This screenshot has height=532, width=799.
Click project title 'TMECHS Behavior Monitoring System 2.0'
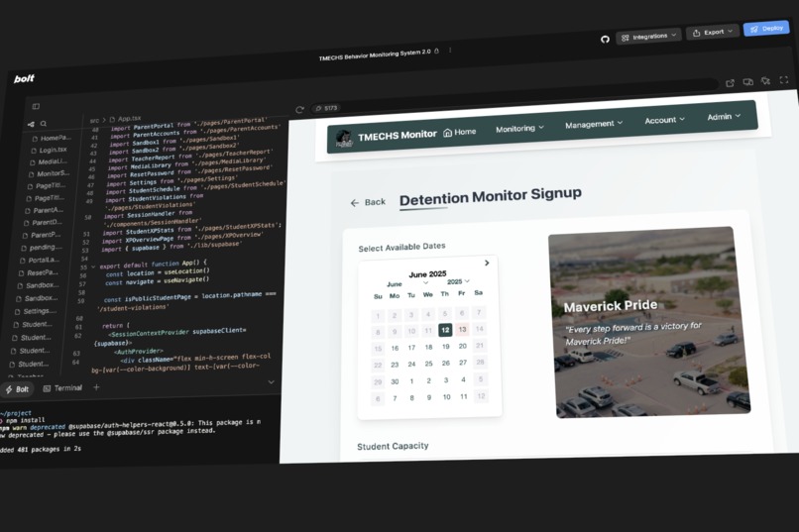375,54
